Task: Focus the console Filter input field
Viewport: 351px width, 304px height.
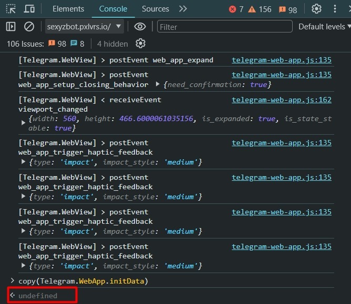Action: coord(224,27)
